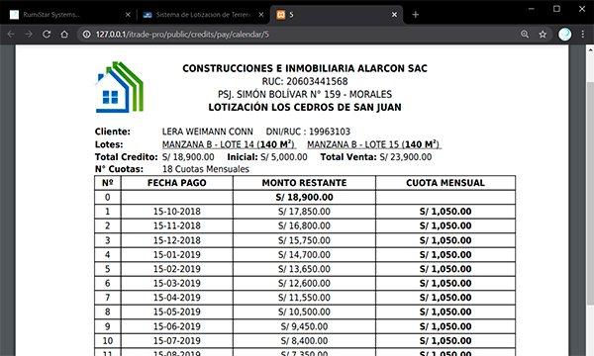Viewport: 594px width, 356px height.
Task: Open the MANZANA B - LOTE 14 link
Action: pyautogui.click(x=230, y=144)
